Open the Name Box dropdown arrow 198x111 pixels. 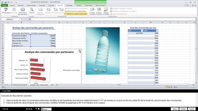click(x=19, y=19)
